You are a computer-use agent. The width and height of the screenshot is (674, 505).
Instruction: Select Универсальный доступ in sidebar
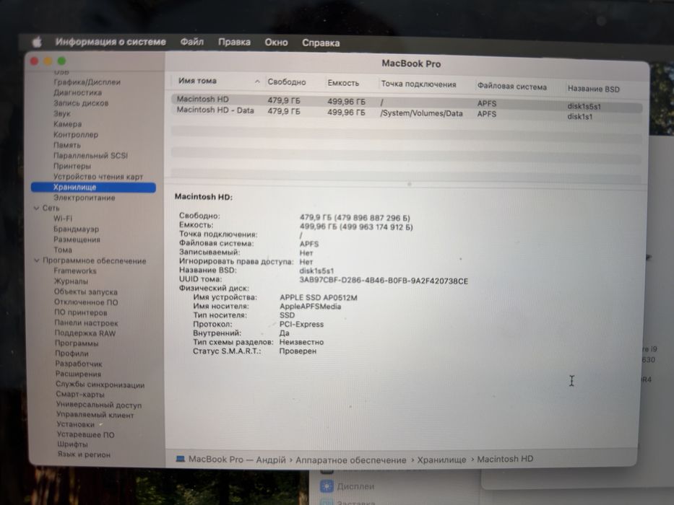(99, 405)
